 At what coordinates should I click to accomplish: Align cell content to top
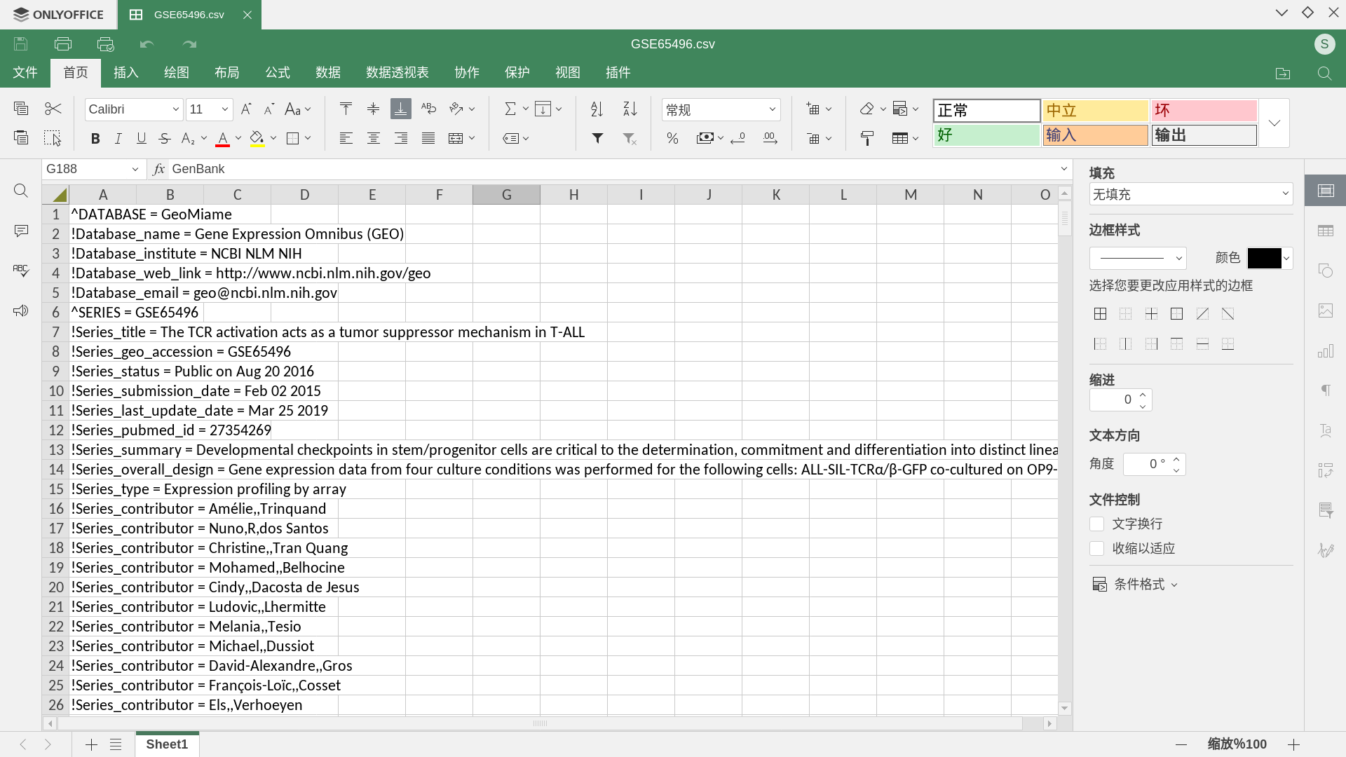coord(346,108)
